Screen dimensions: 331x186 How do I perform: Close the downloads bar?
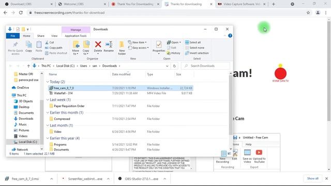pyautogui.click(x=326, y=178)
